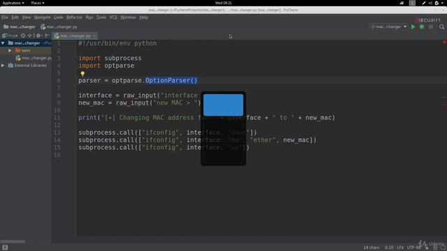Click the workspace switcher indicator in top bar

tap(412, 3)
